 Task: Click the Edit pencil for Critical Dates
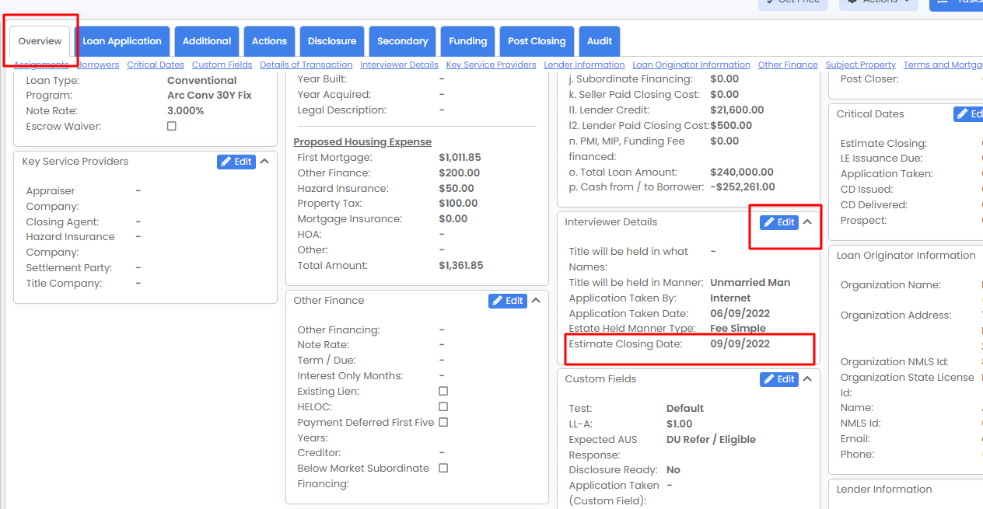point(970,113)
